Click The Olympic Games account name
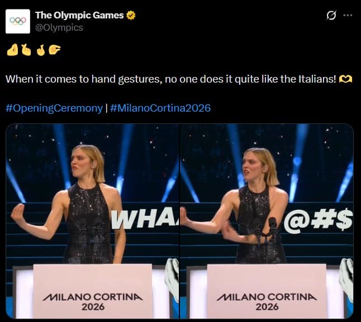This screenshot has height=322, width=361. tap(79, 16)
